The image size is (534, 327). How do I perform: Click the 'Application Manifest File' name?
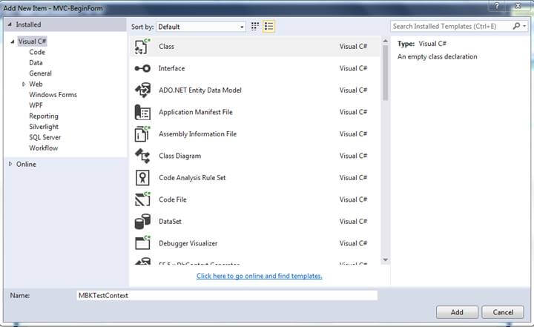pyautogui.click(x=196, y=112)
